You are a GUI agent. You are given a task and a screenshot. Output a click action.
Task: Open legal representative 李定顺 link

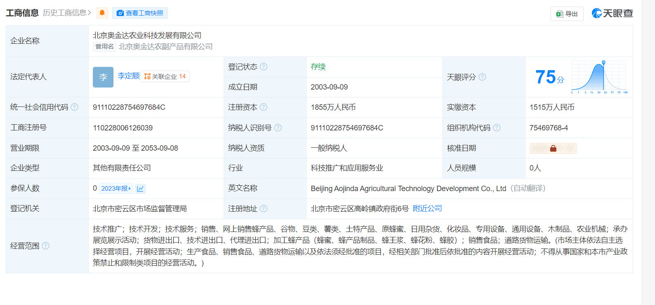tap(128, 76)
